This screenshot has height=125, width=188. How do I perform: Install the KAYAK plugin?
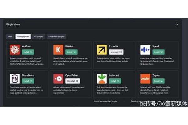pyautogui.click(x=71, y=52)
